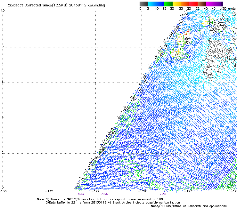The height and width of the screenshot is (208, 237).
Task: Click the yellow 20-25 knots legend segment
Action: tap(177, 4)
